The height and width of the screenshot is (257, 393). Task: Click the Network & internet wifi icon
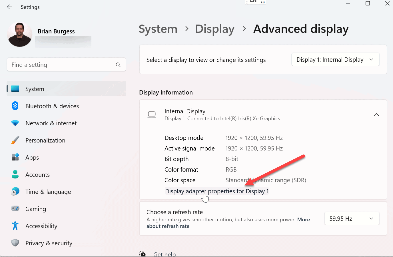[15, 123]
